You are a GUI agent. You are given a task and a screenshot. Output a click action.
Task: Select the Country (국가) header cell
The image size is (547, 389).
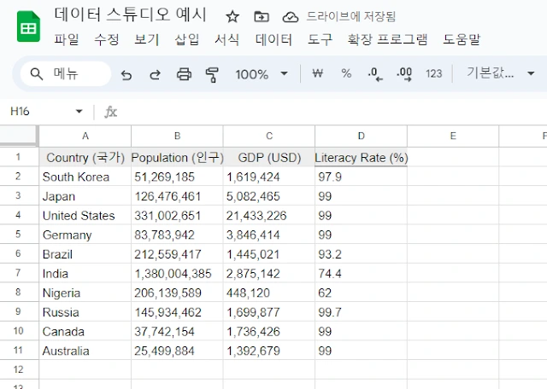pos(85,157)
